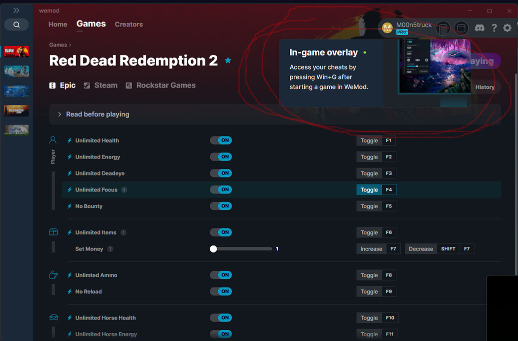Click the Items box icon next to Unlimited Items
Viewport: 518px width, 341px height.
pyautogui.click(x=53, y=232)
